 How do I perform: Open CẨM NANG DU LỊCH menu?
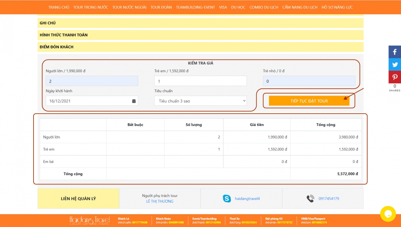click(300, 7)
